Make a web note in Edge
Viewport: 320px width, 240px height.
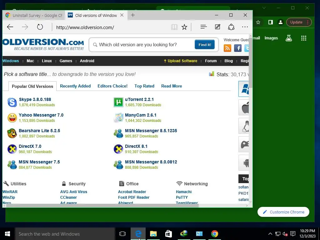(x=217, y=27)
